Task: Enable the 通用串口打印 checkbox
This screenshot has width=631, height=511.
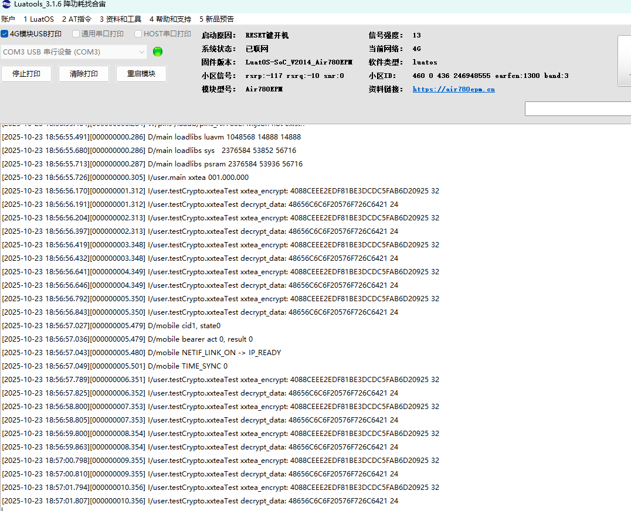Action: [75, 34]
